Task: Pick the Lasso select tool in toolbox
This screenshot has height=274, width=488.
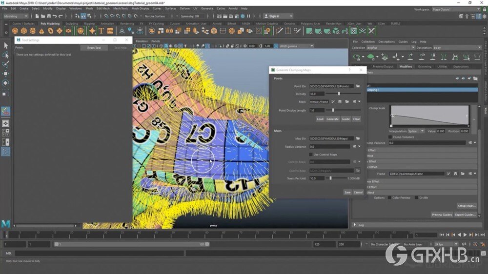Action: click(x=5, y=55)
